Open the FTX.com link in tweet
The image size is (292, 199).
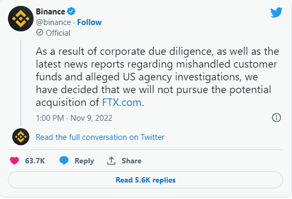[x=121, y=103]
